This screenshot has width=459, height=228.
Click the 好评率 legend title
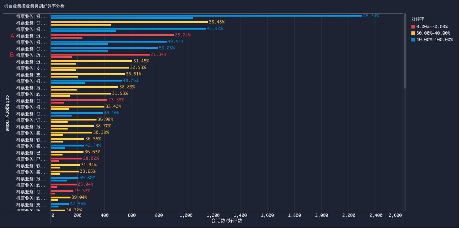[418, 19]
